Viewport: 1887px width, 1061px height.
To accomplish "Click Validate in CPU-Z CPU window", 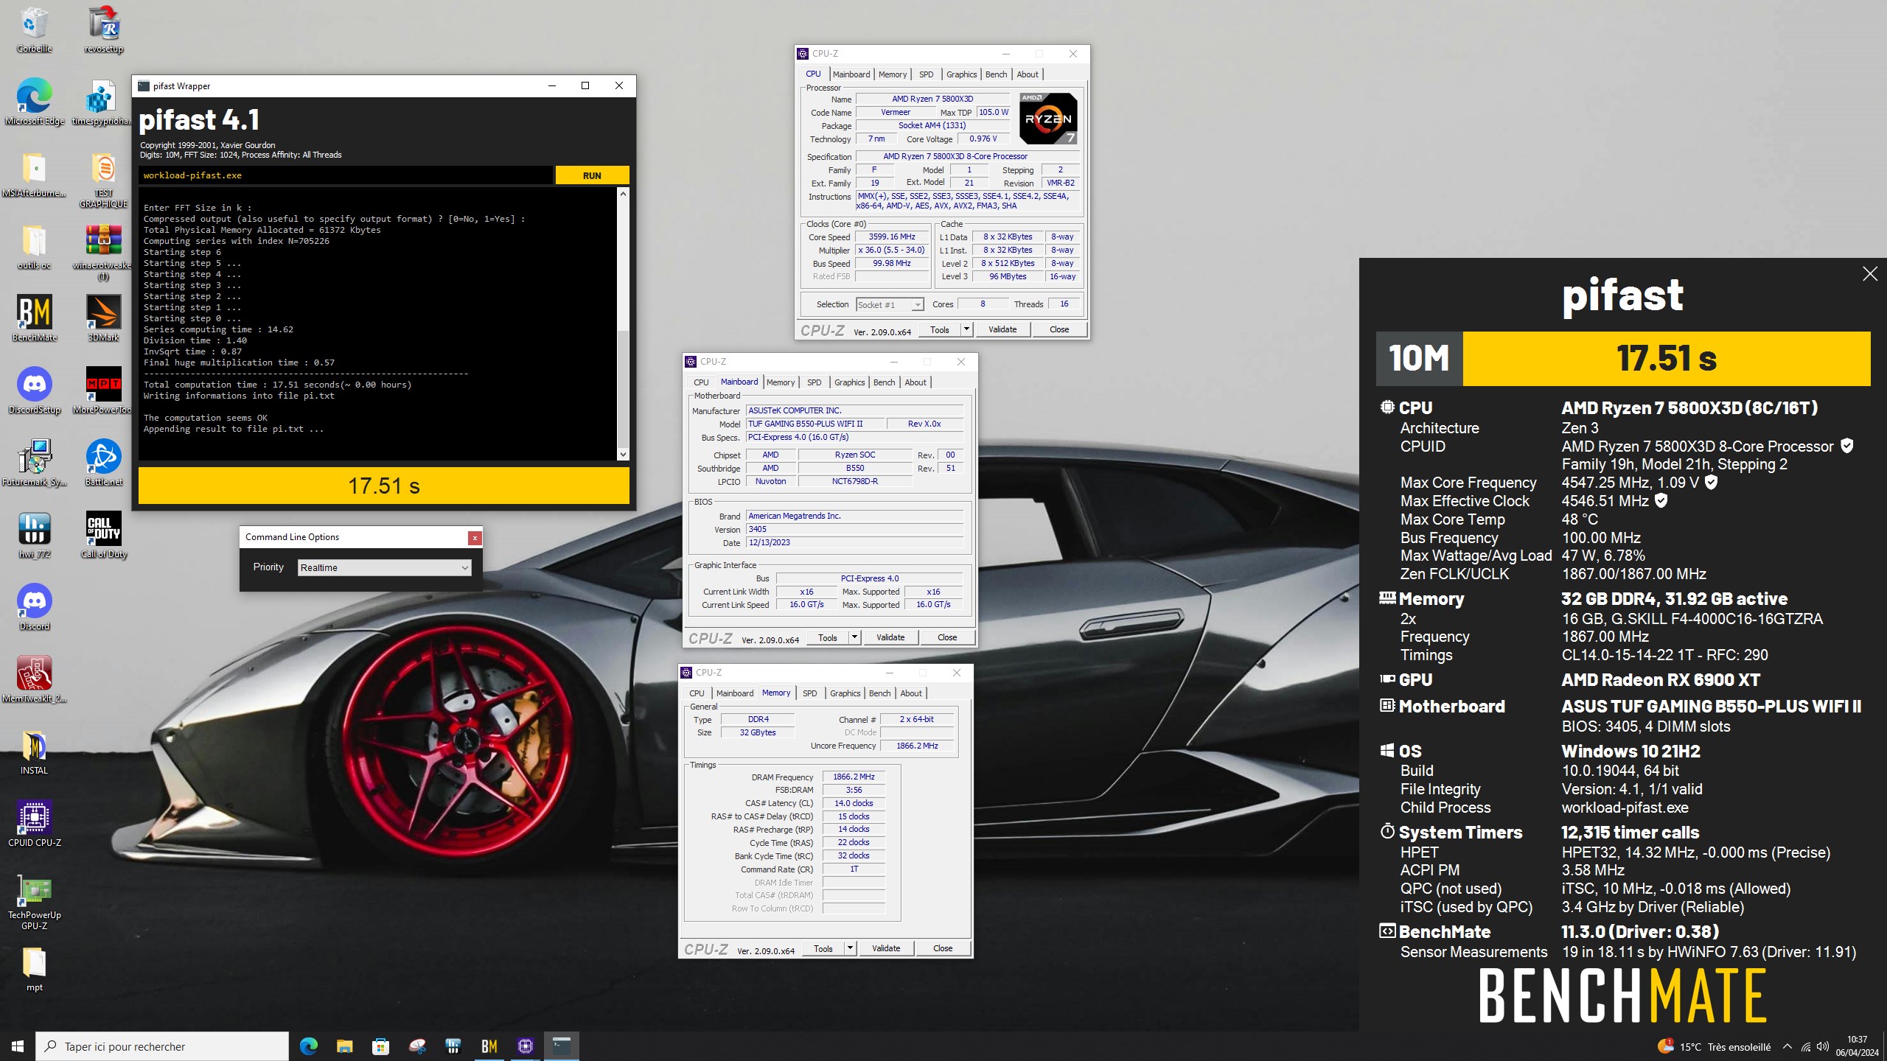I will (x=1002, y=329).
